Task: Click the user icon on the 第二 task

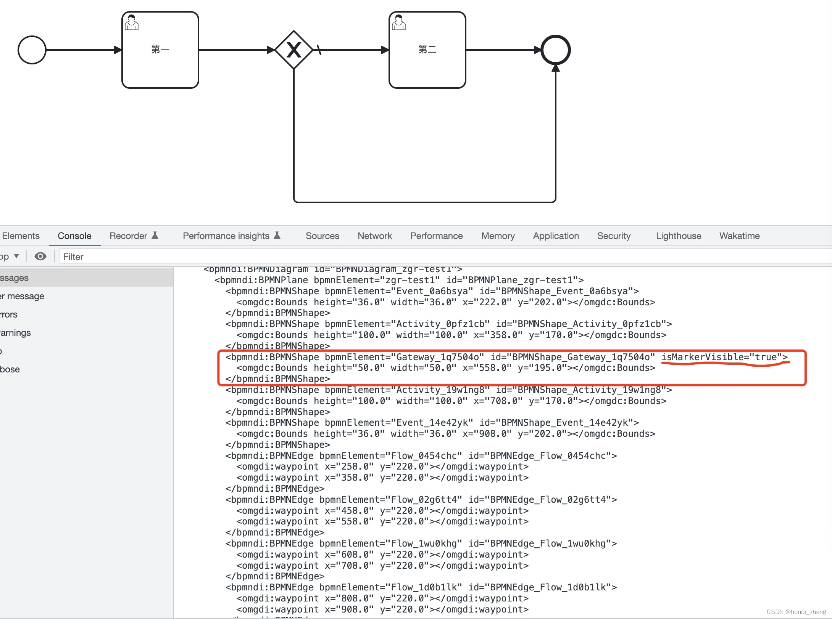Action: pos(399,23)
